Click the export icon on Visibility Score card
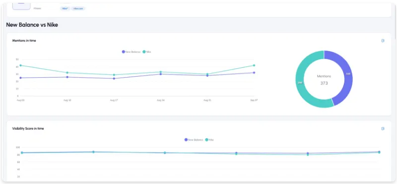Viewport: 397px width, 184px height. pos(383,129)
